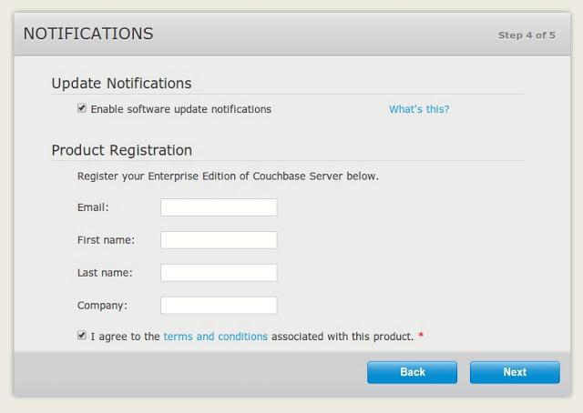Click into the First name text box
This screenshot has height=413, width=583.
tap(219, 240)
